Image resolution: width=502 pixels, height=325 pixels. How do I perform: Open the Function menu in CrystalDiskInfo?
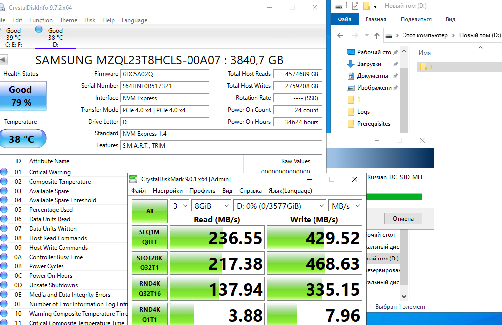pyautogui.click(x=41, y=20)
